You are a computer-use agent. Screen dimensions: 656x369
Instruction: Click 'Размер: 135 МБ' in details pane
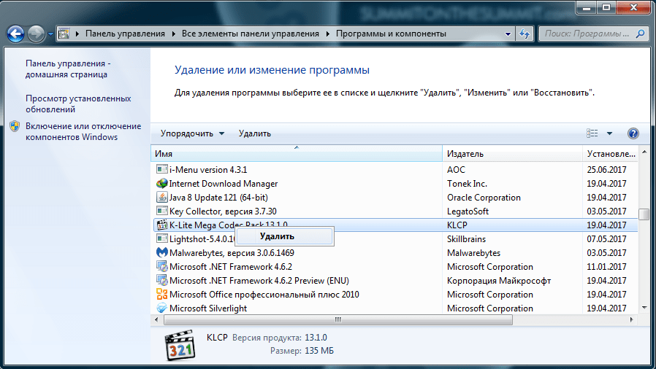pyautogui.click(x=302, y=351)
